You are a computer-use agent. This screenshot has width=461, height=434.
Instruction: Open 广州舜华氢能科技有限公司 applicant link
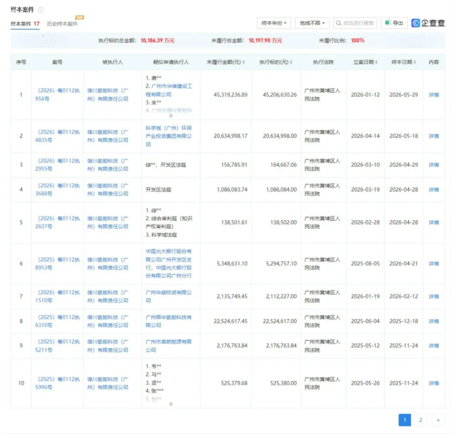pos(169,321)
